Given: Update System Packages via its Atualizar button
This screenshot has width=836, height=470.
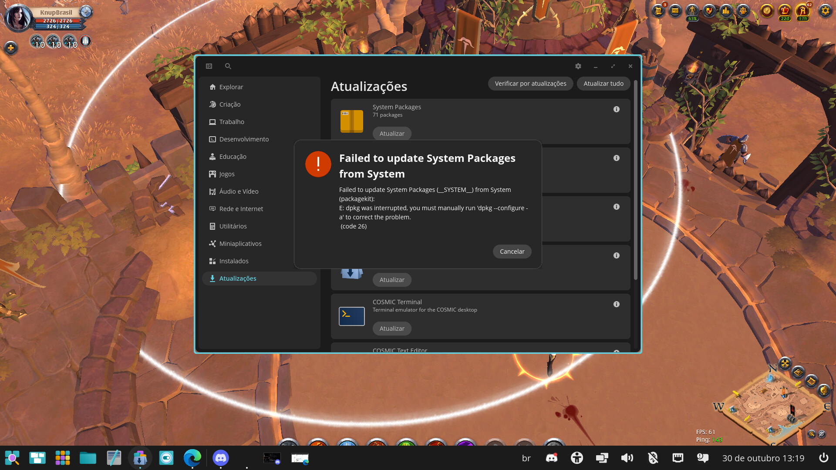Looking at the screenshot, I should coord(392,134).
